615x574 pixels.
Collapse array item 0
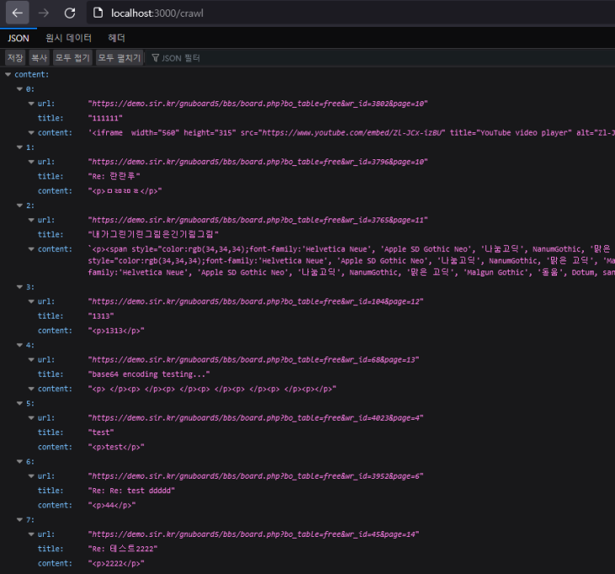click(x=19, y=89)
